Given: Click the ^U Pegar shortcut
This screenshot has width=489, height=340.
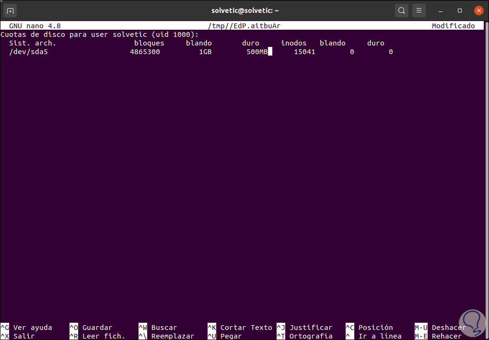Looking at the screenshot, I should pyautogui.click(x=225, y=336).
